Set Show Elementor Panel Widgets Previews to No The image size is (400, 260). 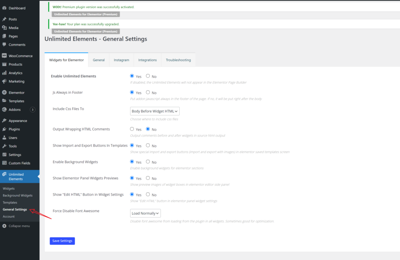[x=148, y=178]
